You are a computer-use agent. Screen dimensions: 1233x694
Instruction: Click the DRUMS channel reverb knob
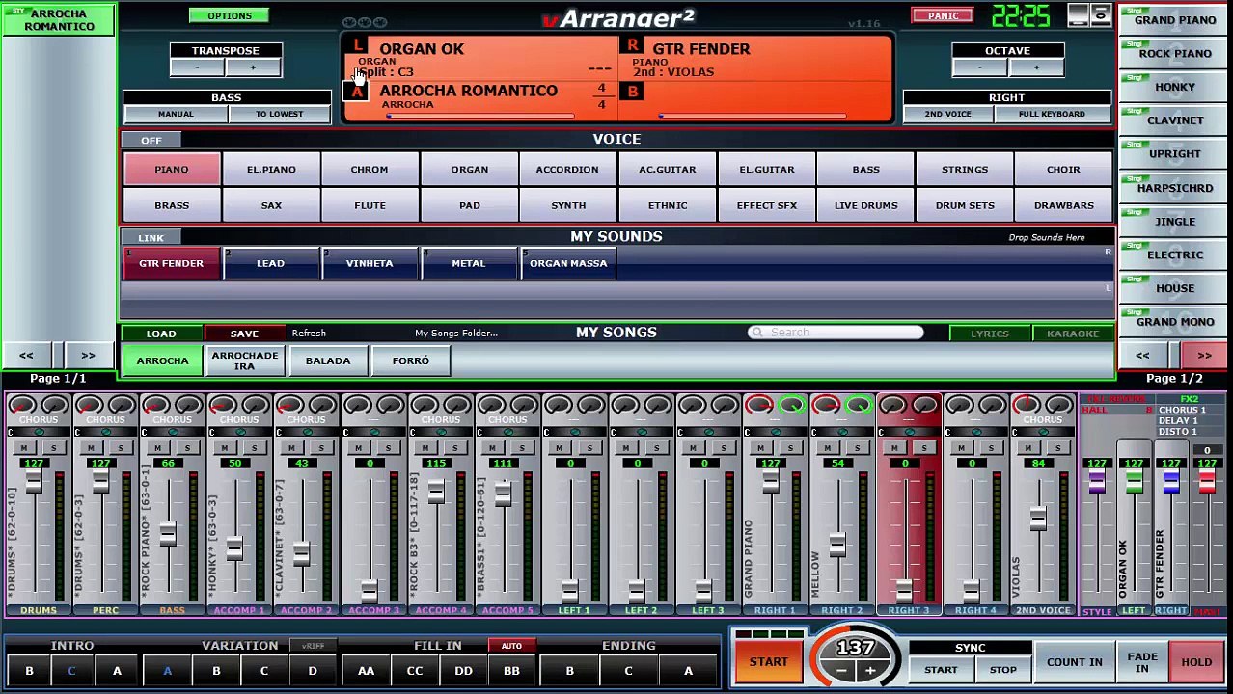[x=22, y=406]
